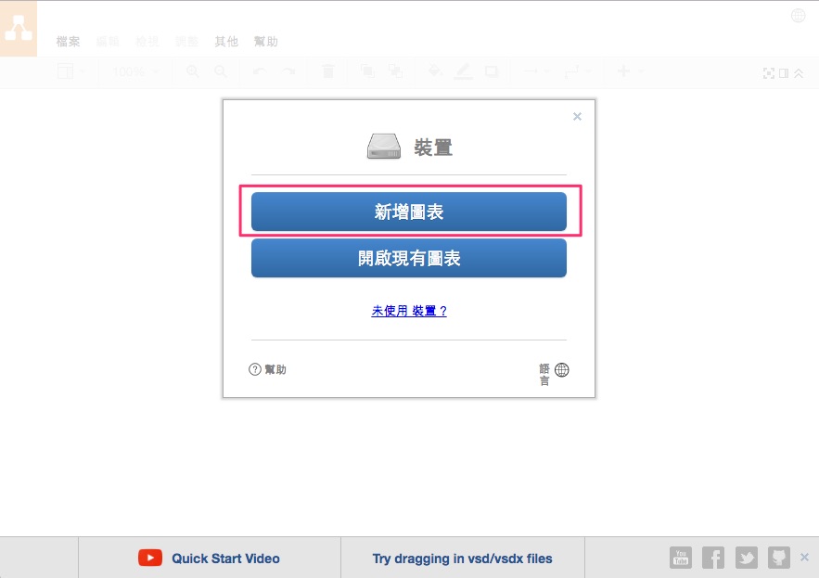Toggle fullscreen icon in the toolbar
The image size is (819, 578).
(768, 73)
